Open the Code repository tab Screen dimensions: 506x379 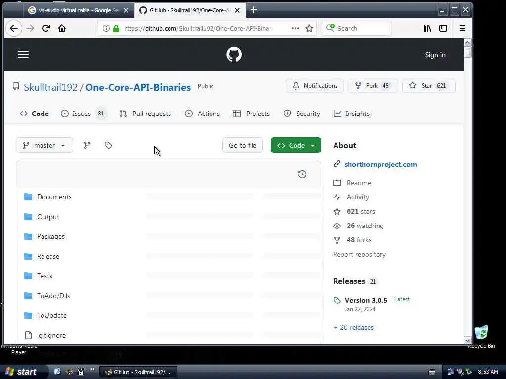34,114
